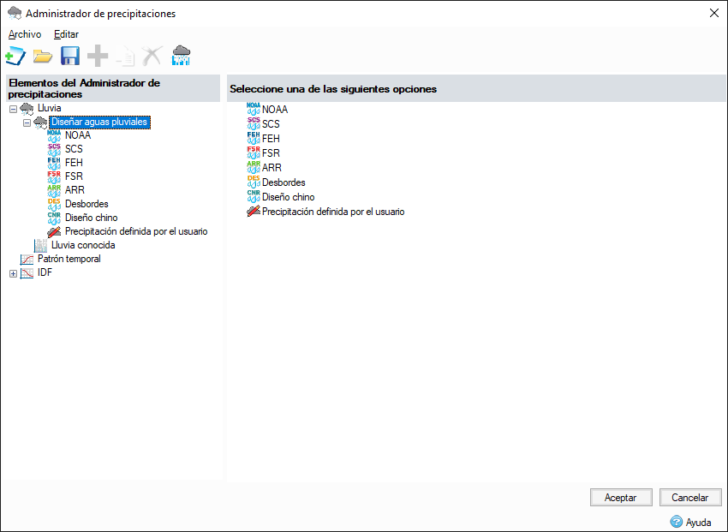Click the NOAA icon in right panel
Screen dimensions: 728x532
point(253,109)
